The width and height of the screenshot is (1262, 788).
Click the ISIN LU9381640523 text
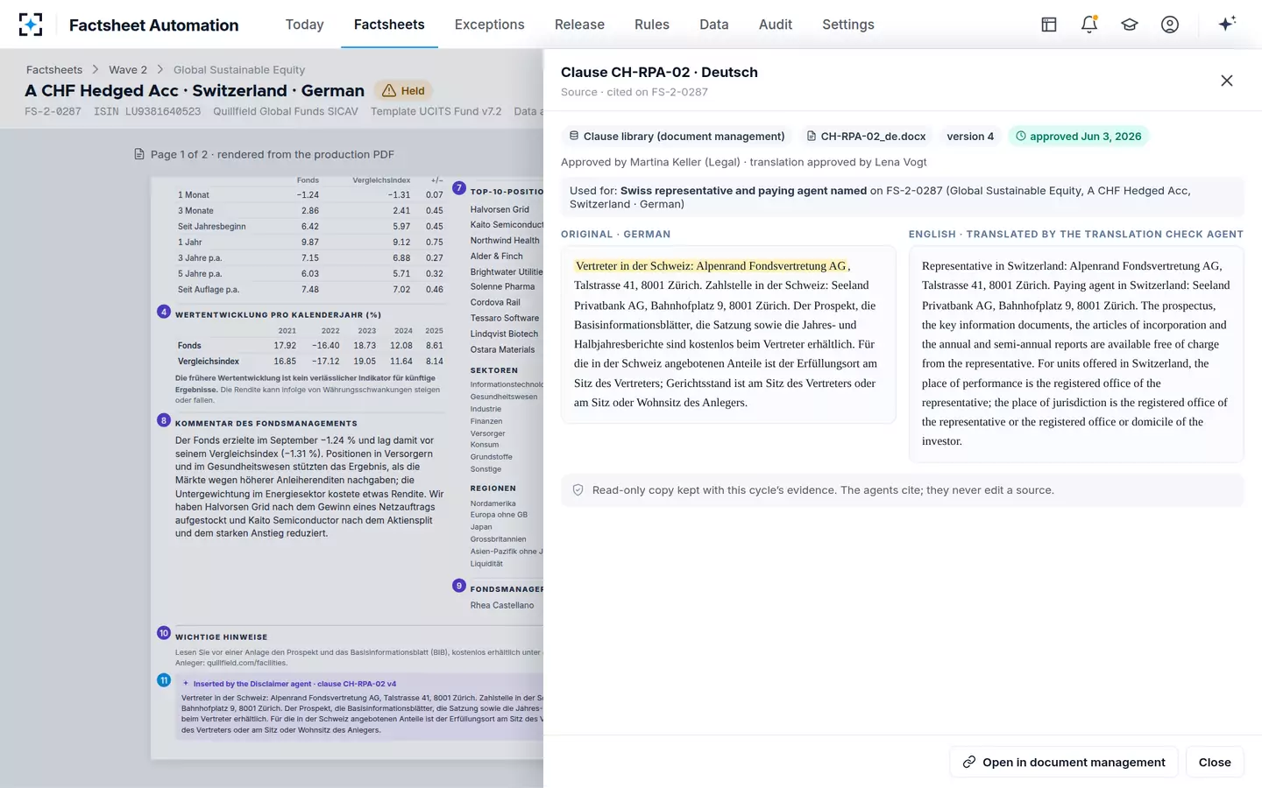[147, 111]
